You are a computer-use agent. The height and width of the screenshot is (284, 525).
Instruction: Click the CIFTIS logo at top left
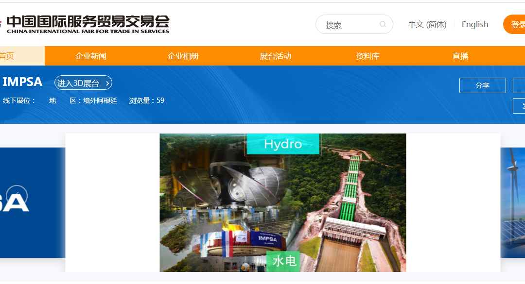point(86,24)
